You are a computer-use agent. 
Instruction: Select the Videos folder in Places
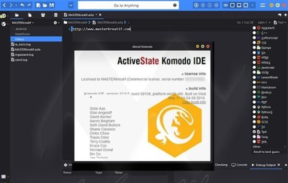pos(36,39)
